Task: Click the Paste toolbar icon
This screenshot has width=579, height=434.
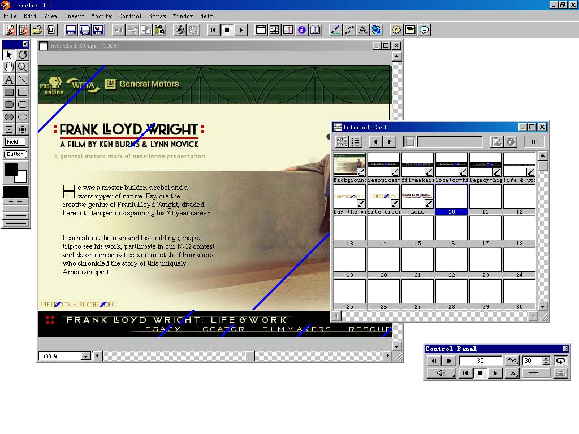Action: pos(159,30)
